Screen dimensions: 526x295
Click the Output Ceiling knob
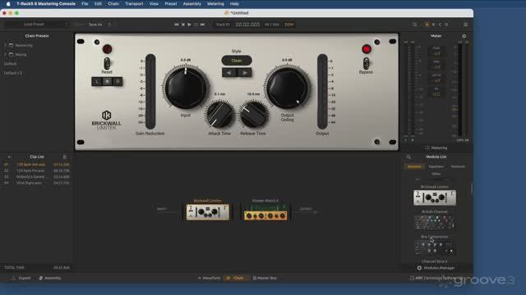(x=287, y=88)
